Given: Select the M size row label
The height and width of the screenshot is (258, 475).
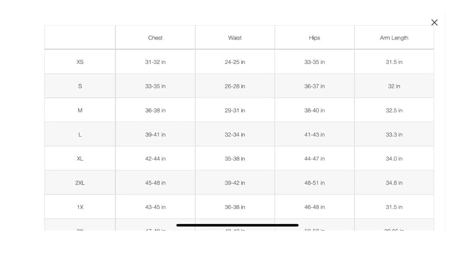Looking at the screenshot, I should pos(80,110).
